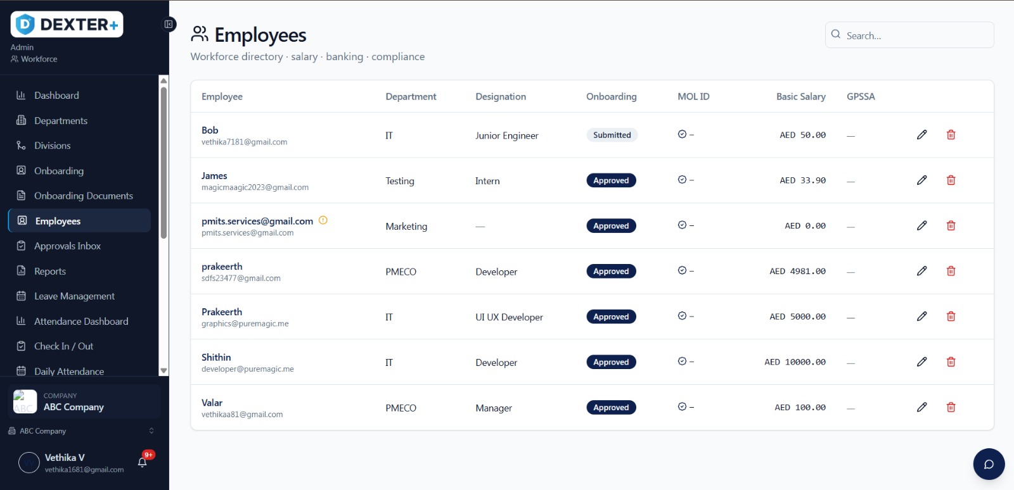Image resolution: width=1014 pixels, height=490 pixels.
Task: Click the Employee column header
Action: [222, 96]
